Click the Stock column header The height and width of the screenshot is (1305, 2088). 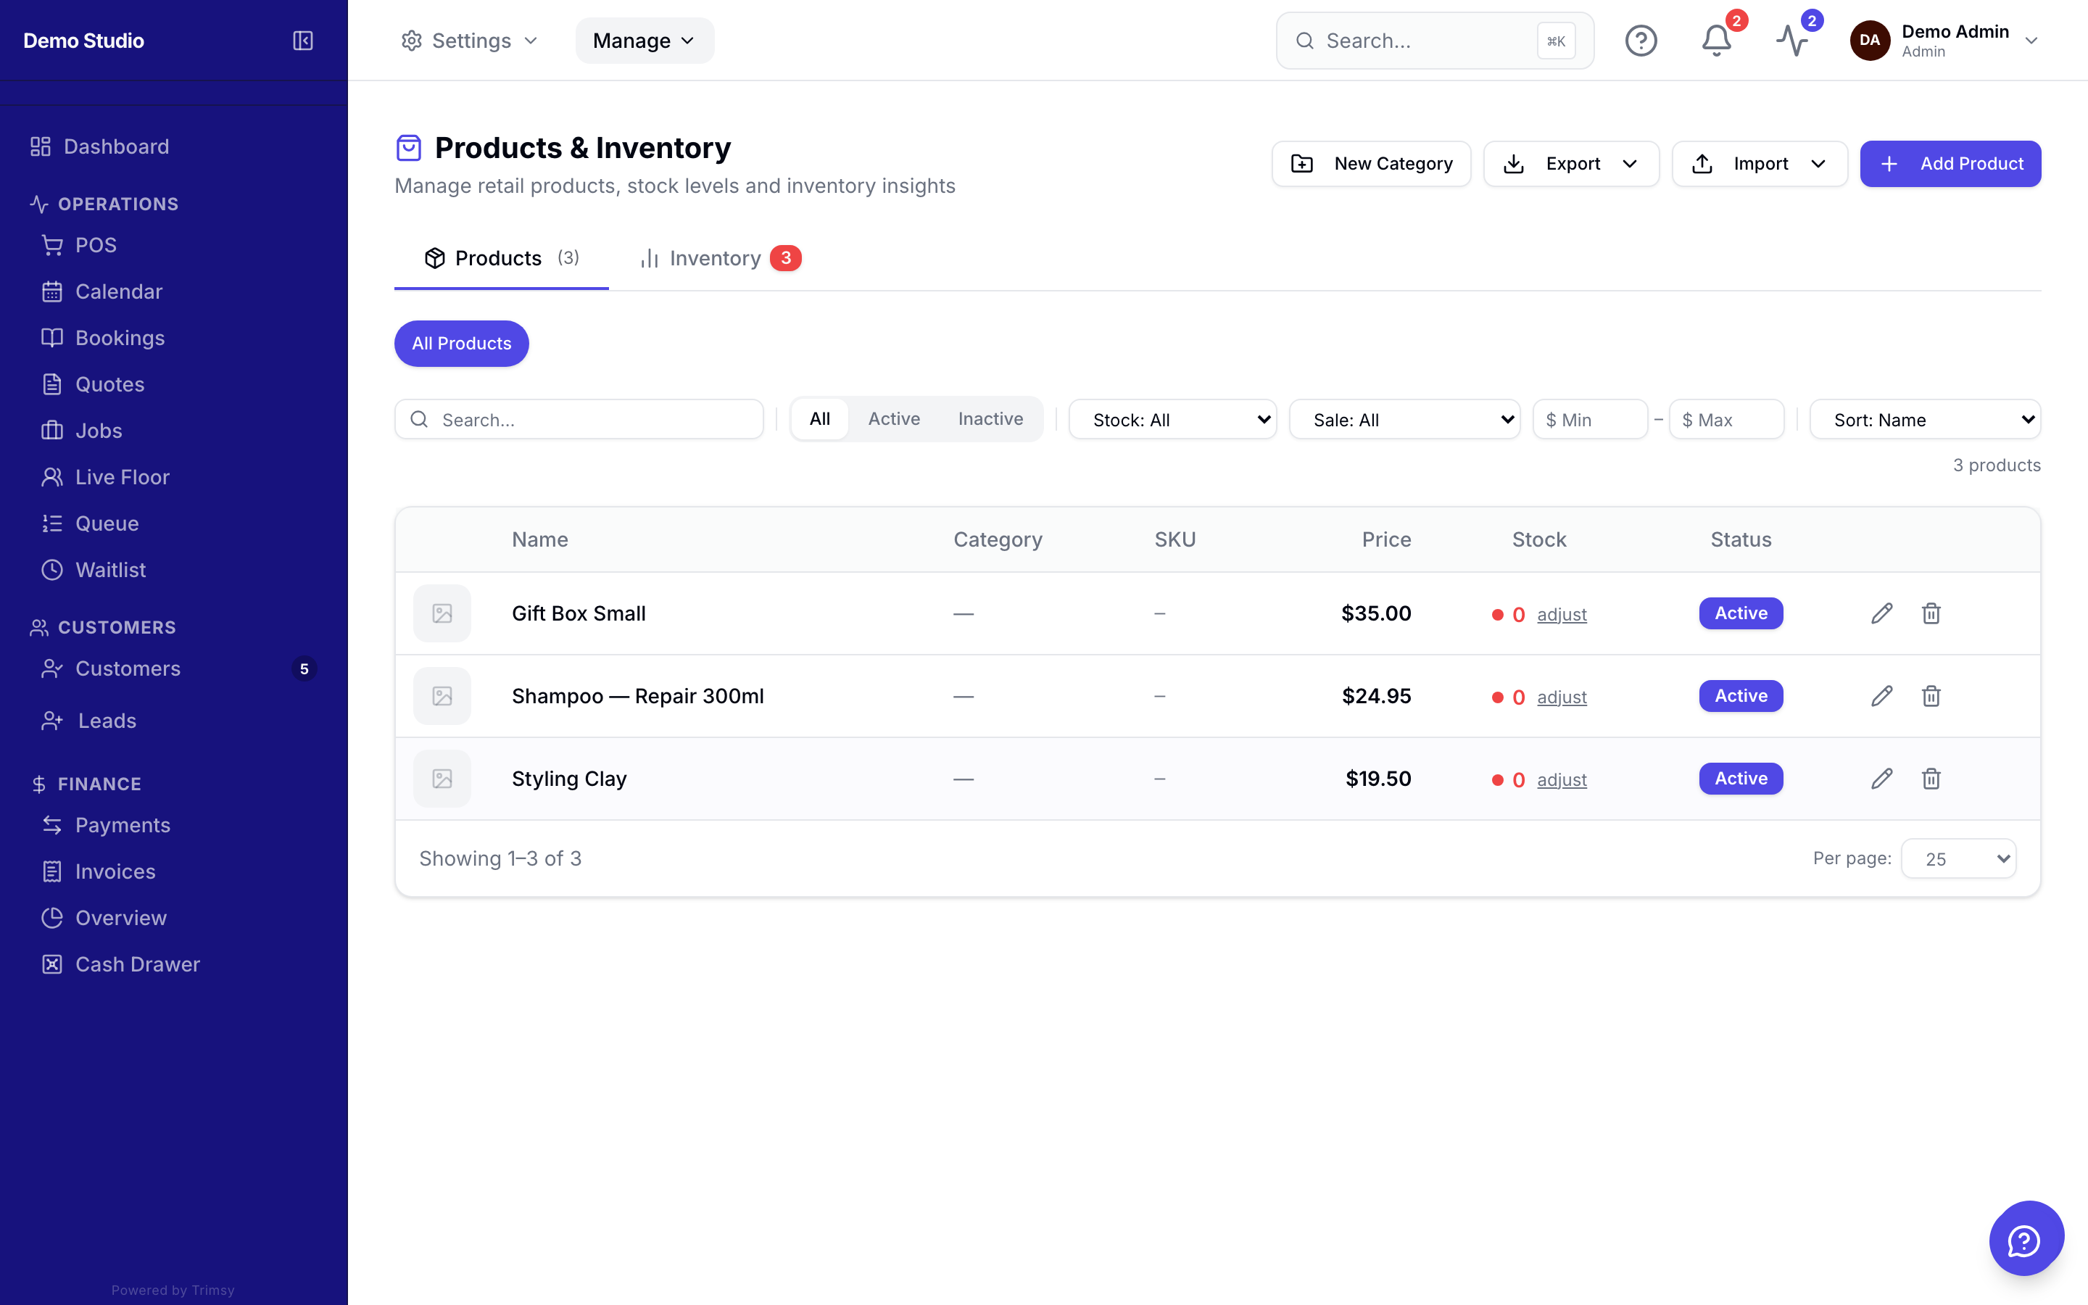[x=1538, y=539]
